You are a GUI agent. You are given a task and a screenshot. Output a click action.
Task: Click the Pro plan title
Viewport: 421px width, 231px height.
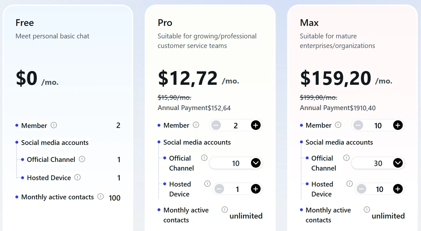tap(165, 23)
